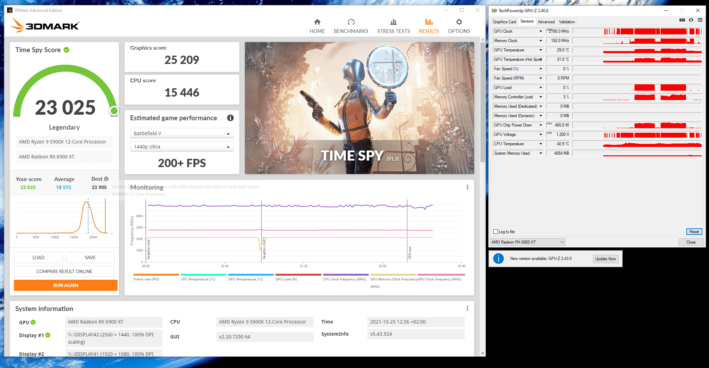Click the GPU-Z title bar app icon
Screen dimensions: 709x368
point(494,10)
